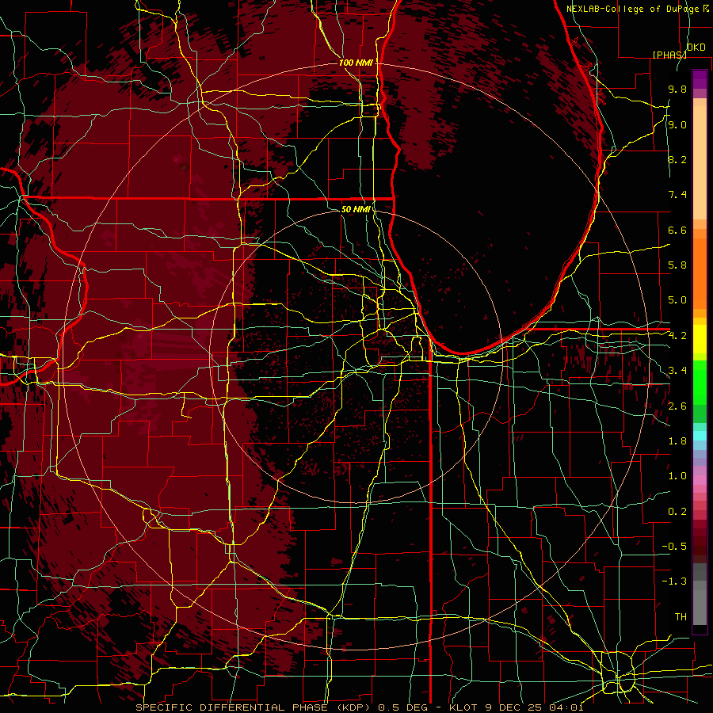The width and height of the screenshot is (713, 713).
Task: Pick the orange segment of the color bar
Action: pyautogui.click(x=700, y=274)
